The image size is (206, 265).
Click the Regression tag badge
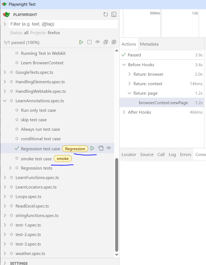(x=75, y=149)
